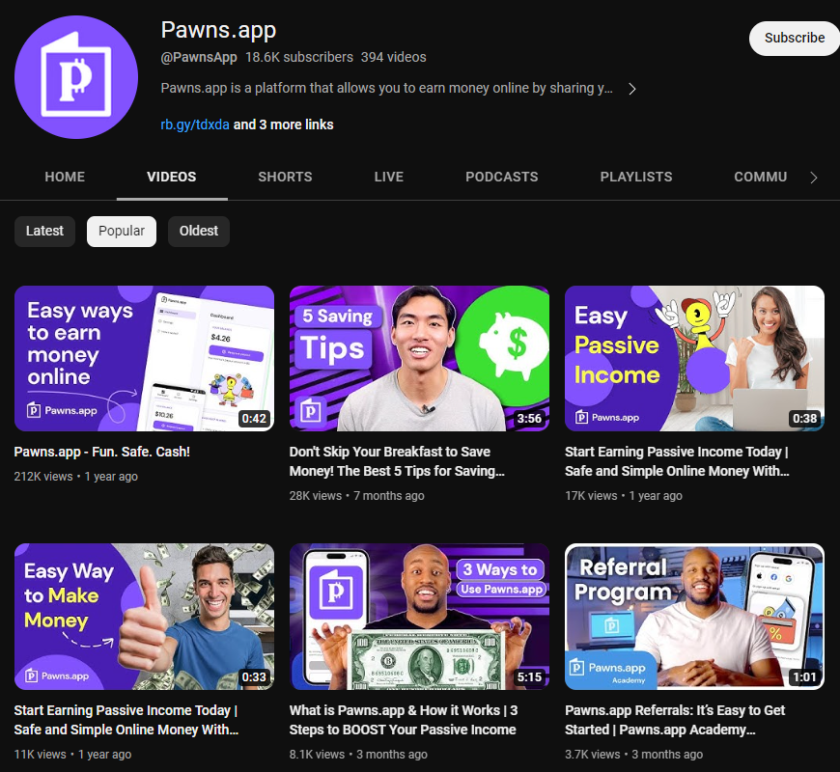Open the rb.gy/tdxda link
Viewport: 840px width, 772px height.
195,124
